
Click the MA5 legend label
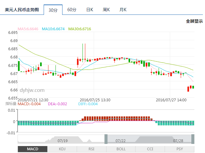28,29
